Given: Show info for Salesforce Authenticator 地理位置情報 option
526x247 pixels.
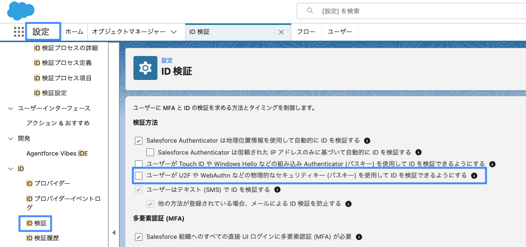Looking at the screenshot, I should pyautogui.click(x=367, y=140).
